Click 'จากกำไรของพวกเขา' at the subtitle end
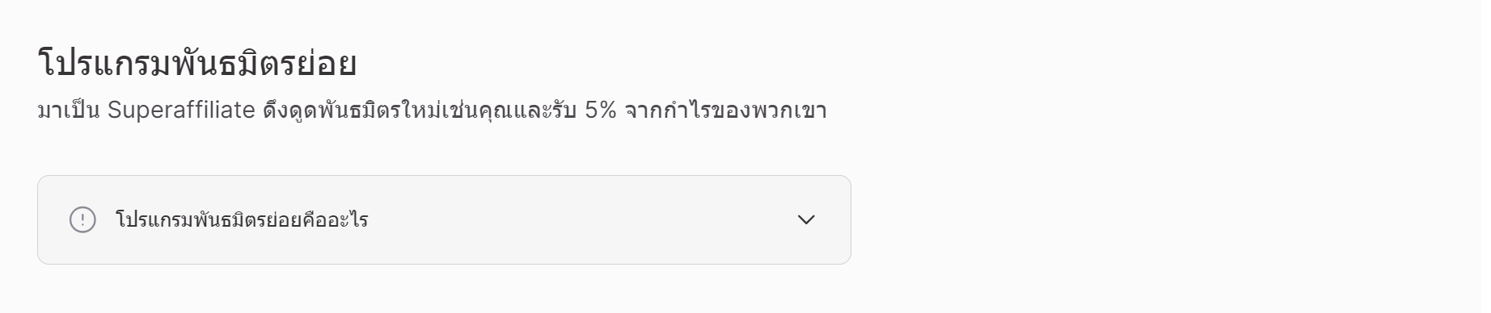The image size is (1491, 313). click(x=726, y=110)
